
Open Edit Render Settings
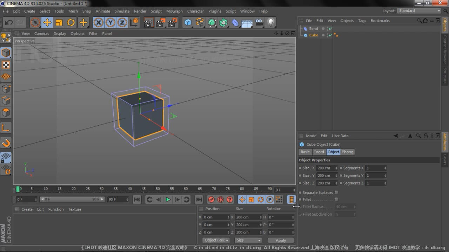pos(173,23)
